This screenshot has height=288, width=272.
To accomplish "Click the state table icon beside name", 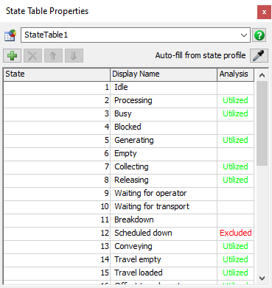I will point(10,35).
